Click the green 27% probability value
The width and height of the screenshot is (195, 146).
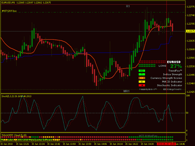tap(176, 66)
